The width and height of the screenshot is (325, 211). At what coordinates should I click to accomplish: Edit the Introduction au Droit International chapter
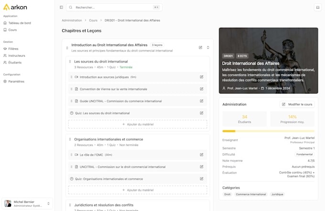point(200,47)
